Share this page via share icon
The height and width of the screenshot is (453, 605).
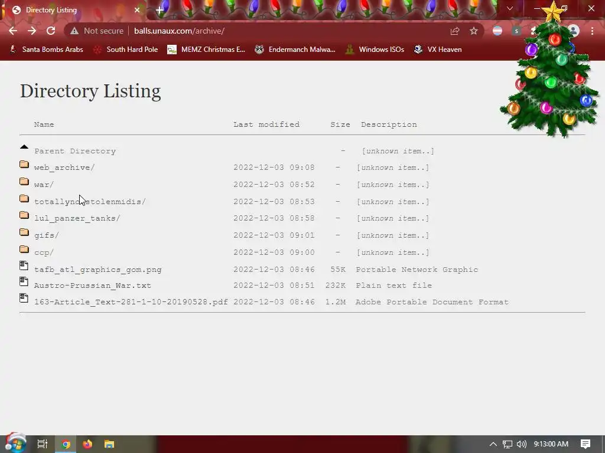(x=455, y=31)
